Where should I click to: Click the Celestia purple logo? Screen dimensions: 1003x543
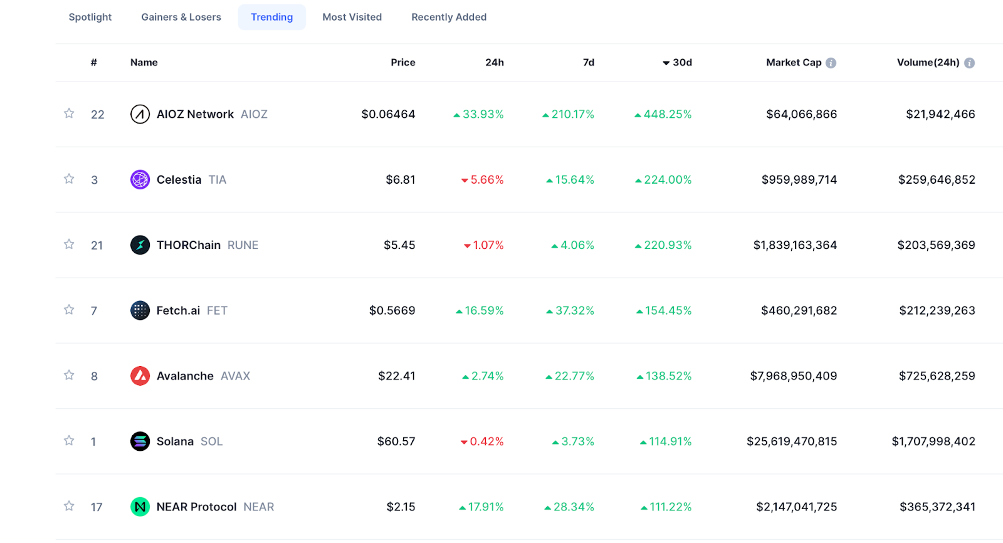140,179
